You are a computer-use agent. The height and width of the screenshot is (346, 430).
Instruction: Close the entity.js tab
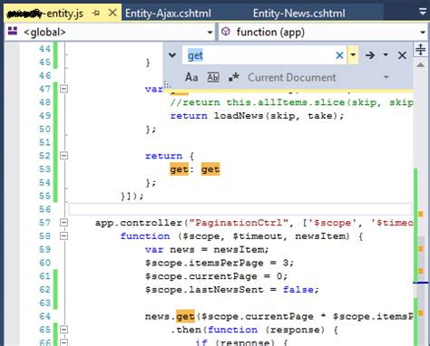pyautogui.click(x=112, y=13)
